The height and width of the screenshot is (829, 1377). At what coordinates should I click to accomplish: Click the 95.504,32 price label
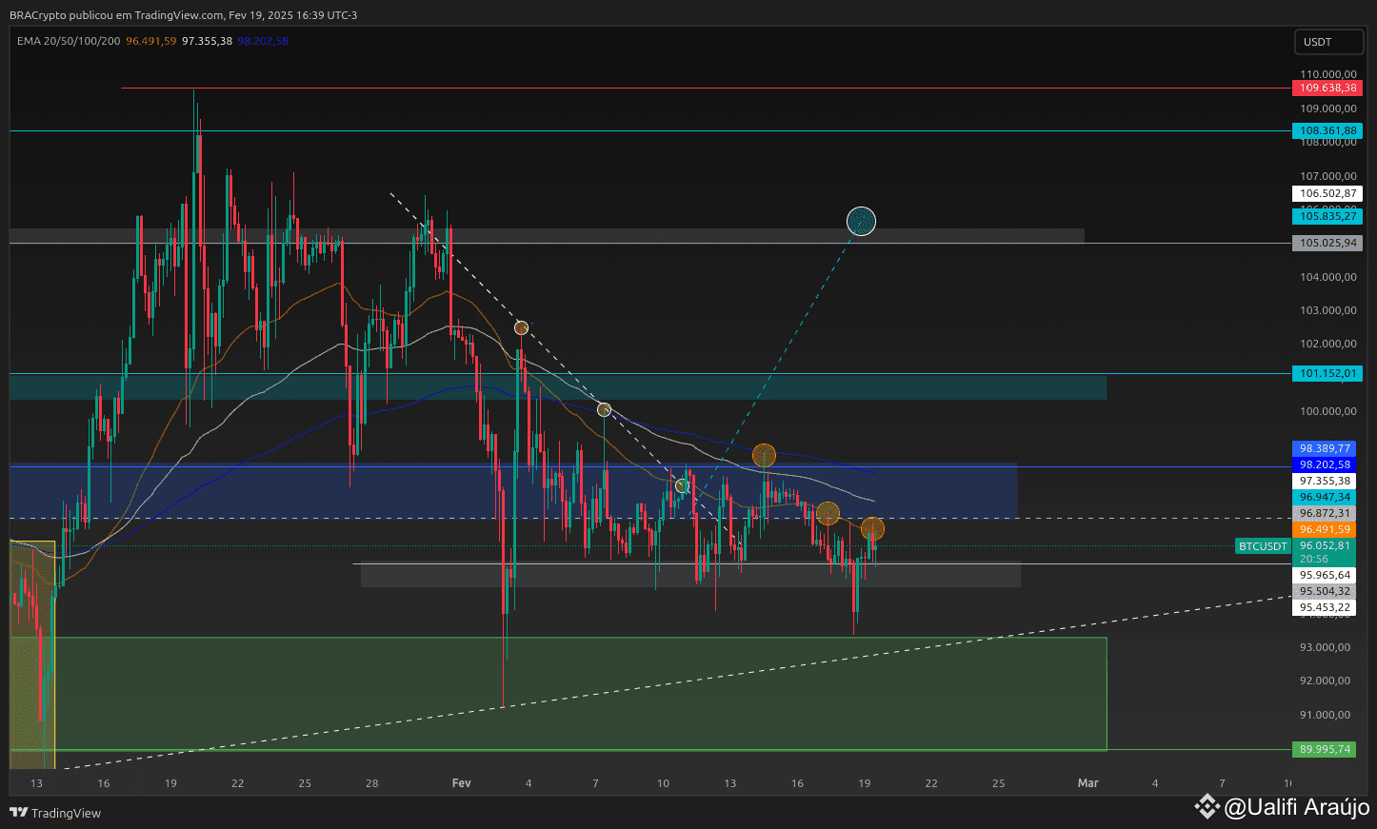click(1325, 591)
